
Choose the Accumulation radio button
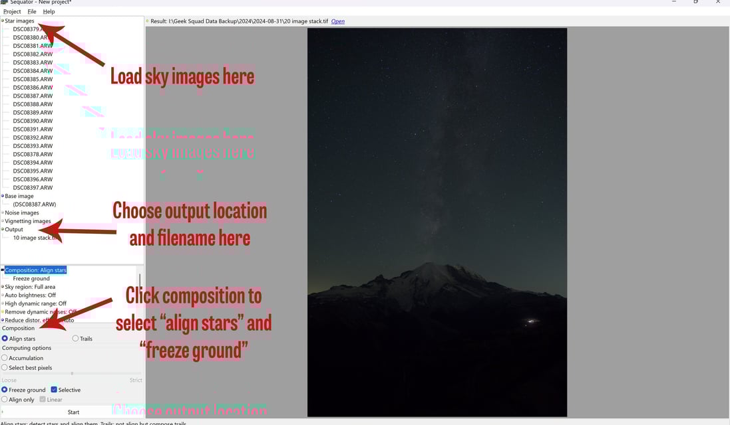[5, 358]
